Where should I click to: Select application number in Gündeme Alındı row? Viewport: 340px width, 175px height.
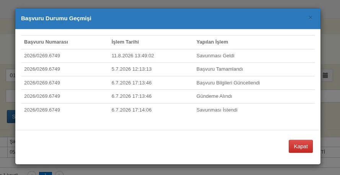click(42, 96)
